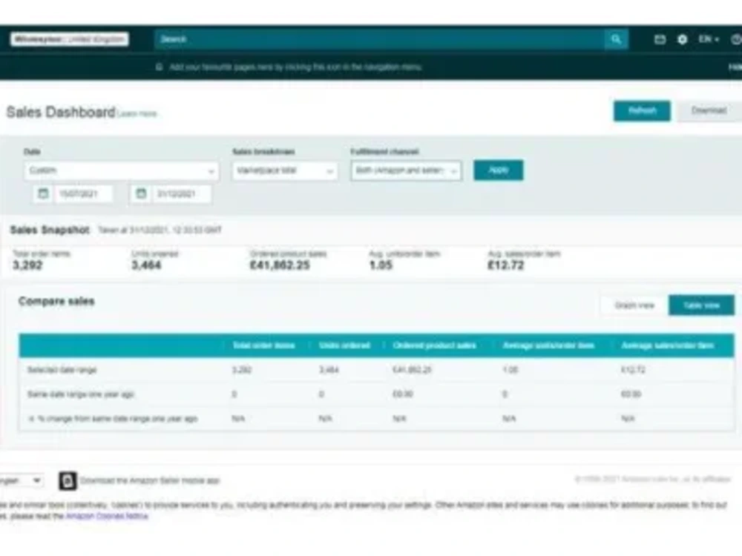Open the messages icon in top bar

pyautogui.click(x=660, y=39)
